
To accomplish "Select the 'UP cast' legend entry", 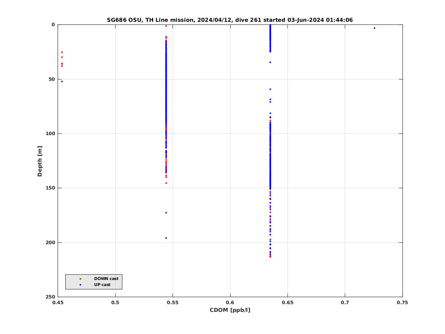I will point(102,285).
